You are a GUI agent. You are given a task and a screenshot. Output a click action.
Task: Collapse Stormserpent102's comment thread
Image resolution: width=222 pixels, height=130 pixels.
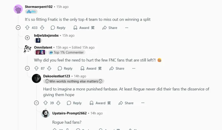coord(18,28)
